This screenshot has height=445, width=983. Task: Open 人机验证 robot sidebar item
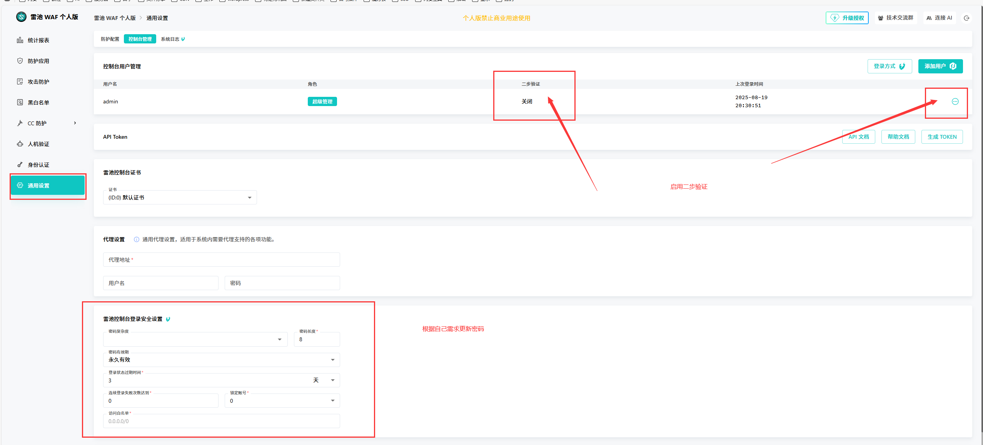(x=38, y=144)
